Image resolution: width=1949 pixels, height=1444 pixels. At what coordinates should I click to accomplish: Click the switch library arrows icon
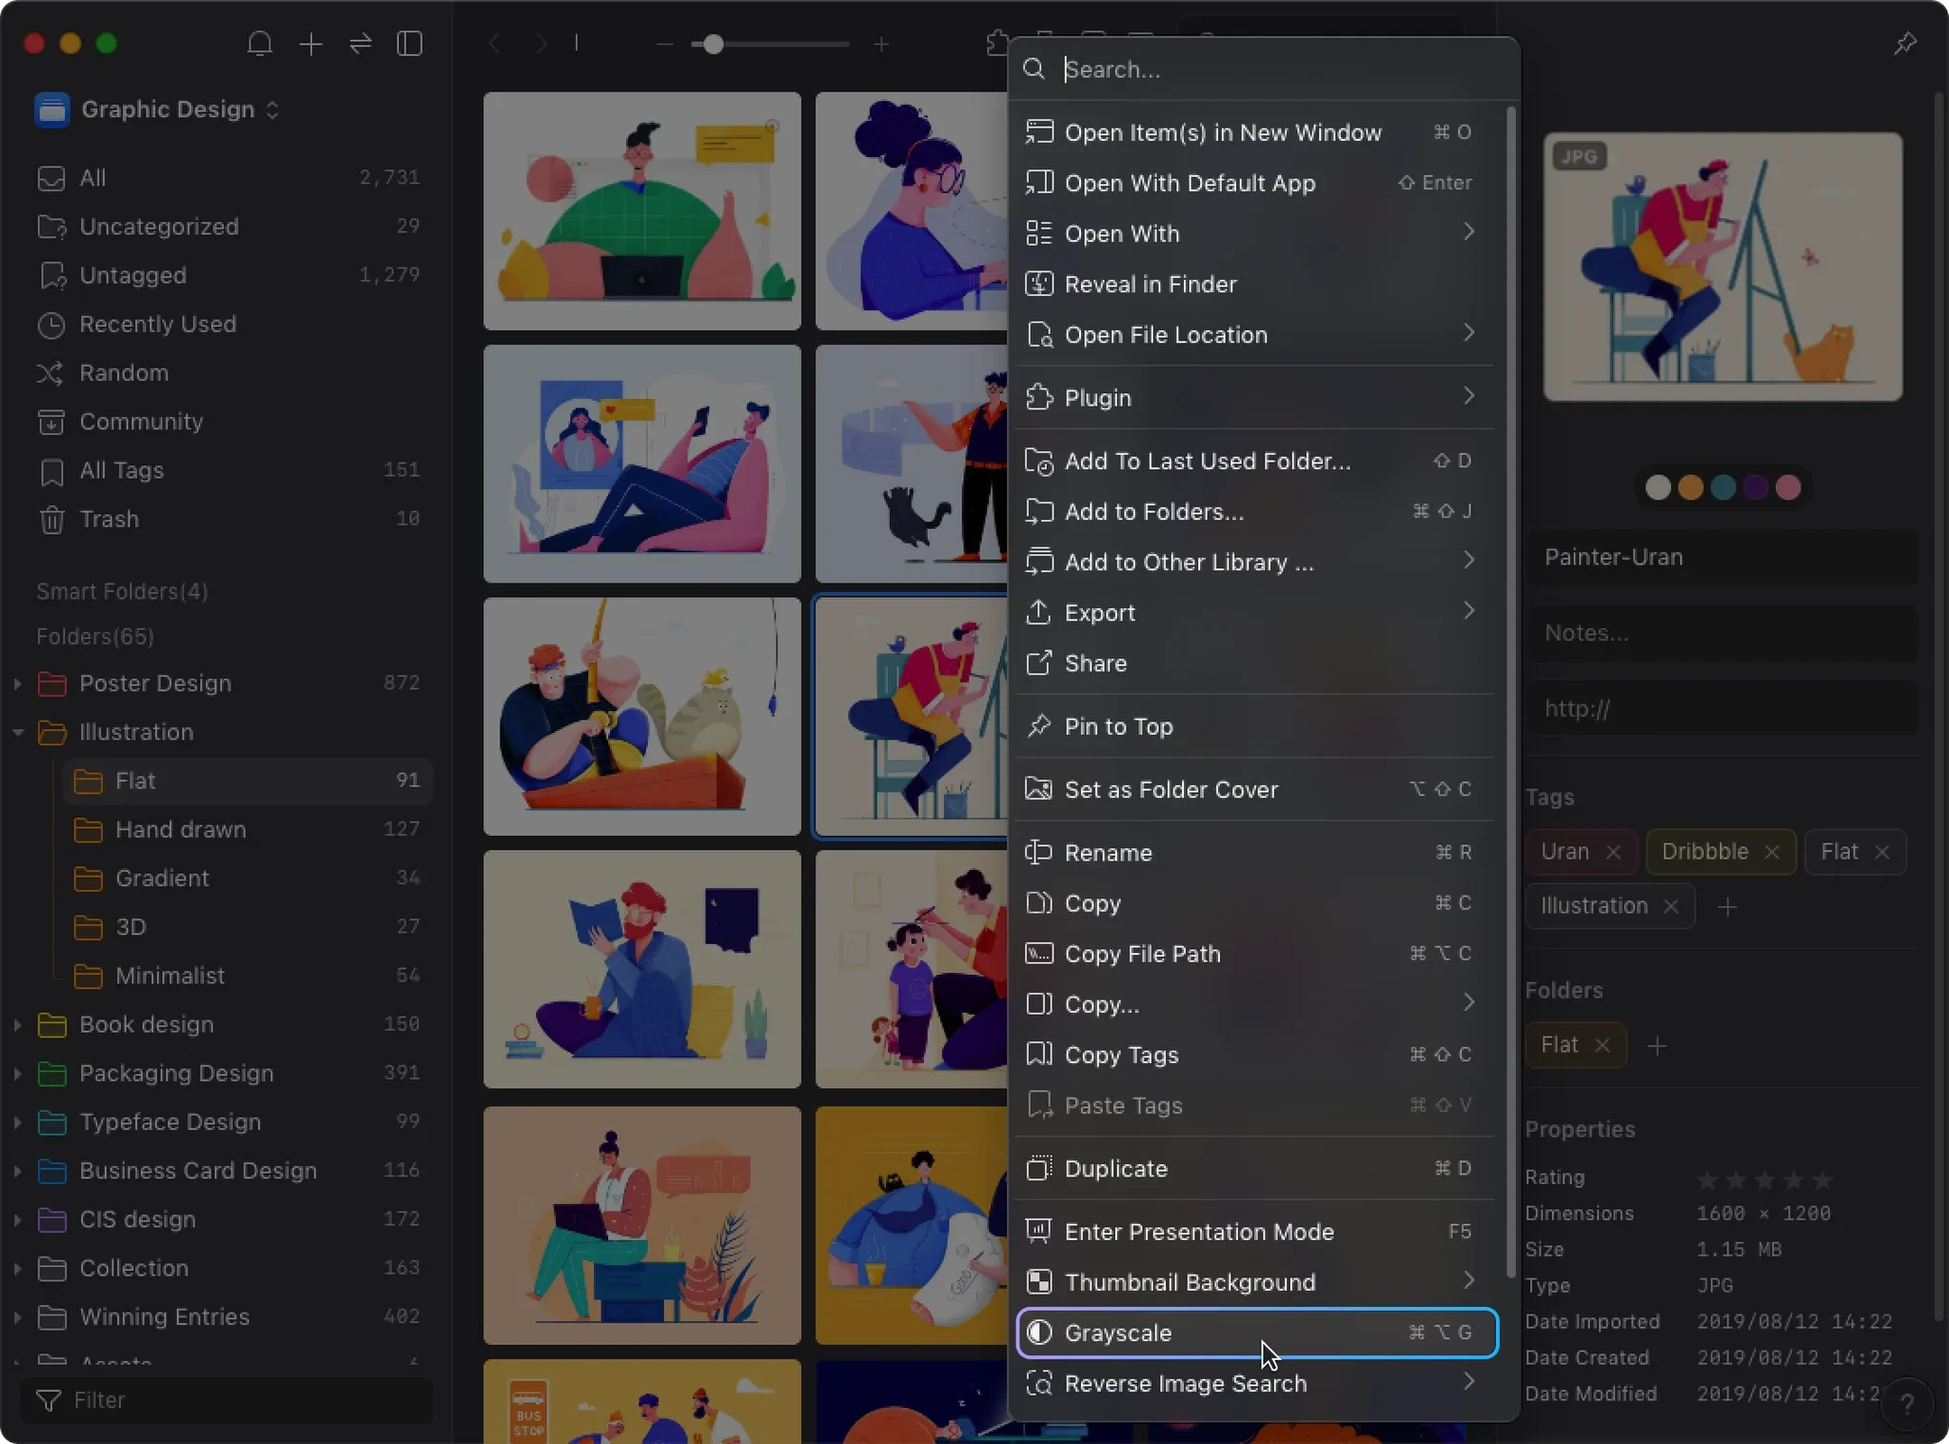[361, 44]
